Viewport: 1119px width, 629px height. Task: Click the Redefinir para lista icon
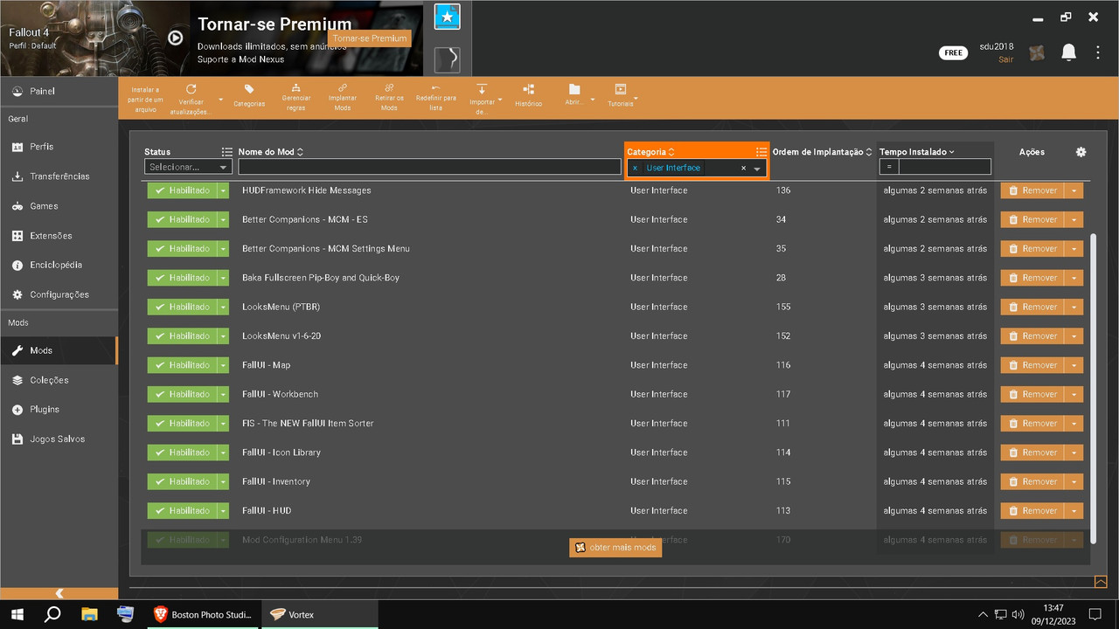[435, 88]
